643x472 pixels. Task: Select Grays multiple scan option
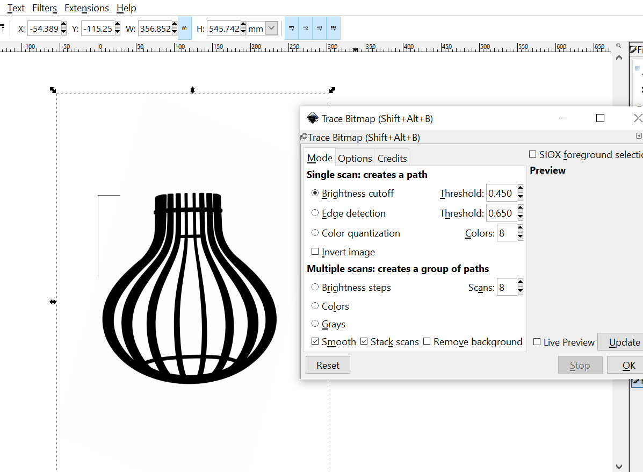tap(315, 324)
